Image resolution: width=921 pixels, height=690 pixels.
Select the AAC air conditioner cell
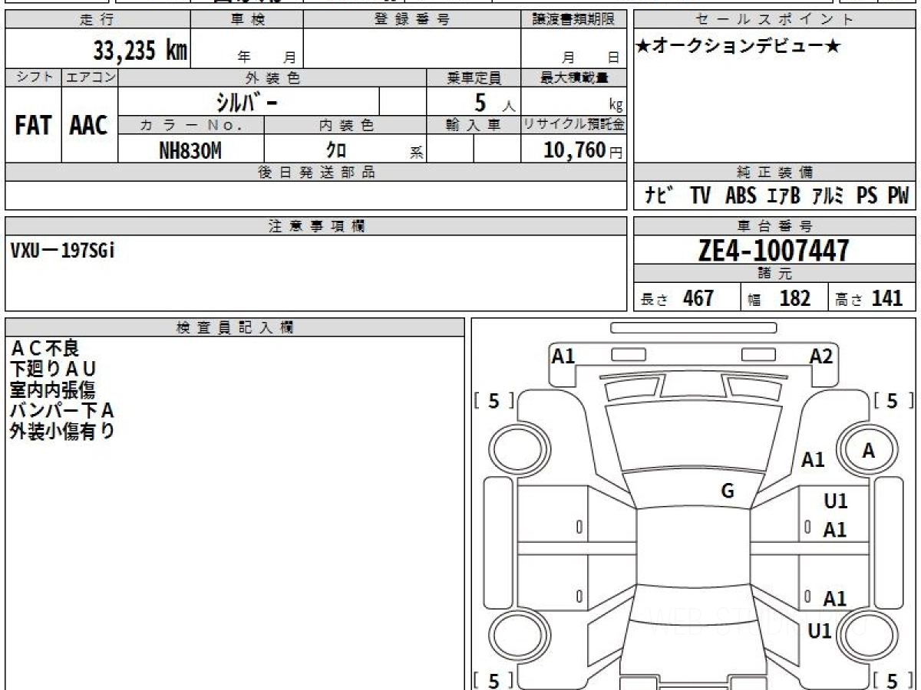(89, 126)
